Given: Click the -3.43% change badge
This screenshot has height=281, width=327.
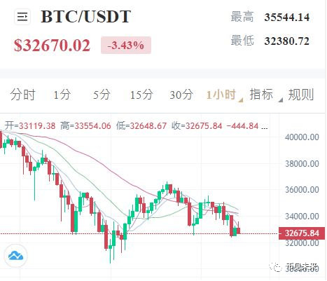Looking at the screenshot, I should point(126,46).
